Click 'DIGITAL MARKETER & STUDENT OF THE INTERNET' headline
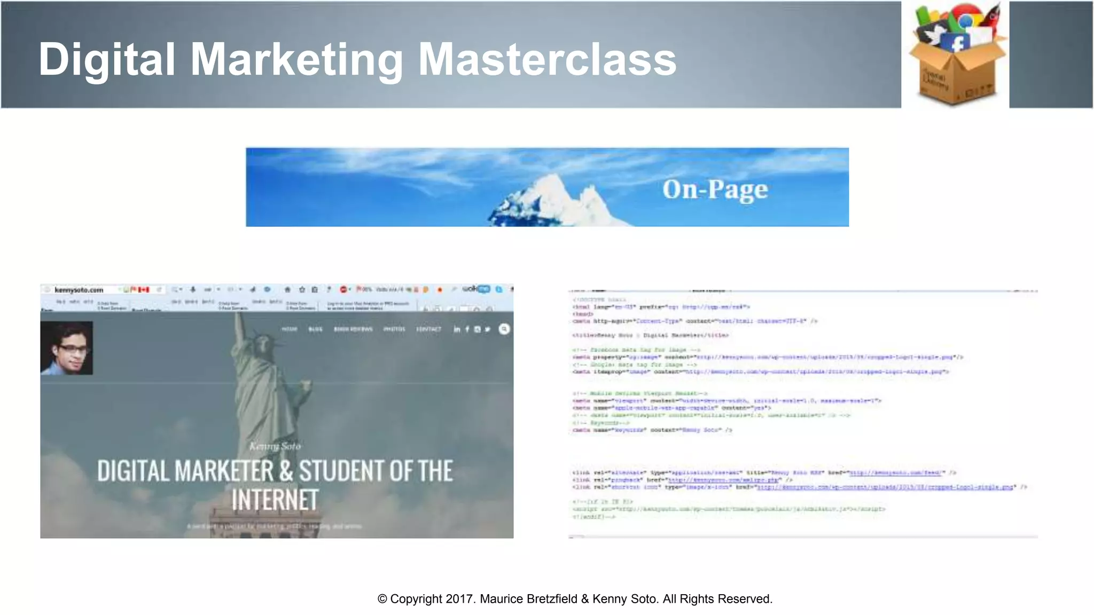Image resolution: width=1094 pixels, height=615 pixels. [275, 485]
